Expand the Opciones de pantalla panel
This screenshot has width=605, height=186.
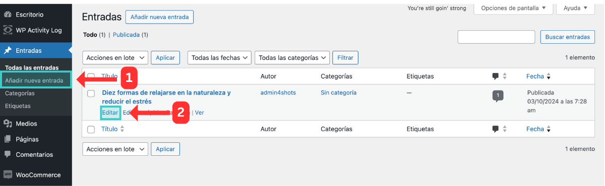point(513,8)
